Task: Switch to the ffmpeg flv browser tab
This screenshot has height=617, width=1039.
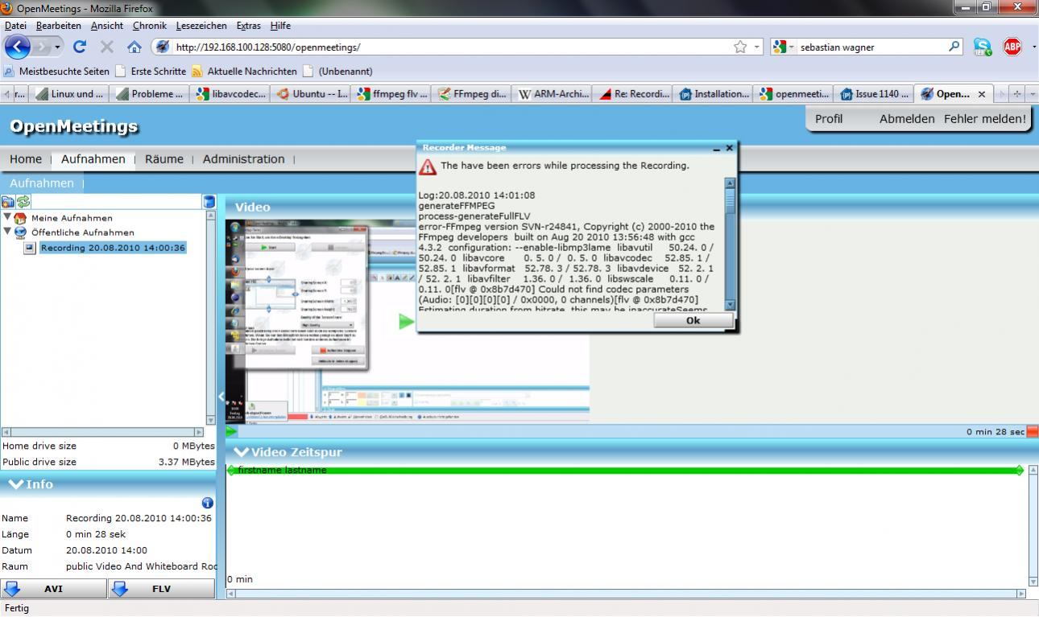Action: [x=392, y=94]
